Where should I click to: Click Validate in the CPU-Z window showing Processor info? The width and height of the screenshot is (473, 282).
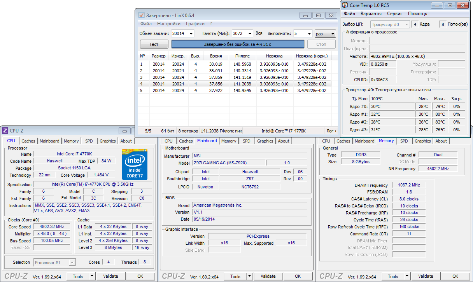tap(110, 276)
